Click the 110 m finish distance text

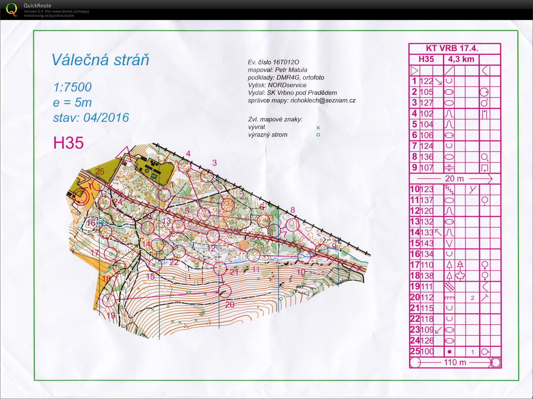click(455, 362)
